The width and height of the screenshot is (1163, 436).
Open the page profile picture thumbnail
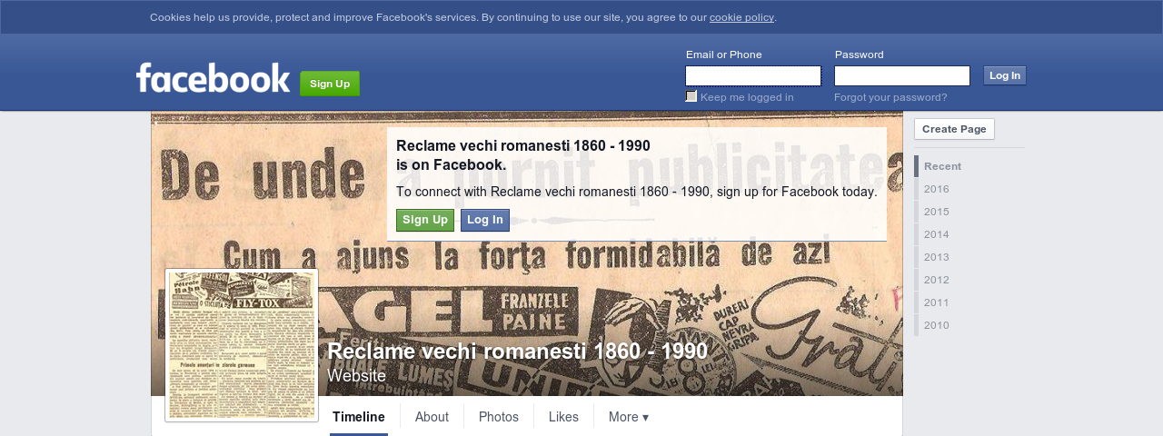(242, 345)
